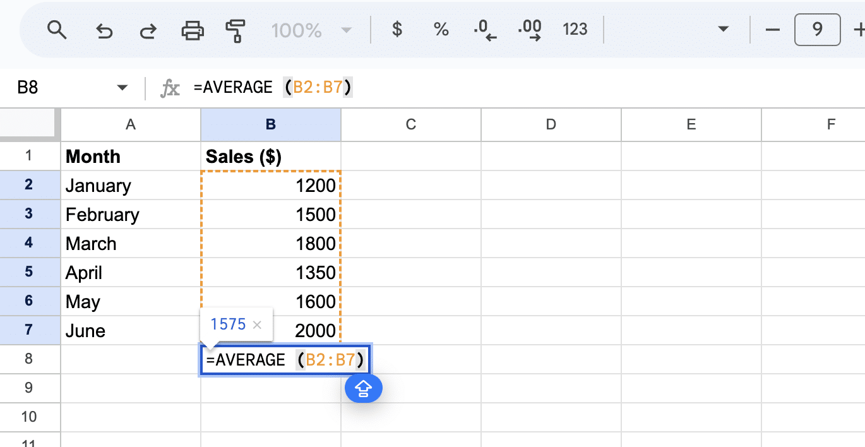Click the blue up-arrow button below B8
865x447 pixels.
364,390
